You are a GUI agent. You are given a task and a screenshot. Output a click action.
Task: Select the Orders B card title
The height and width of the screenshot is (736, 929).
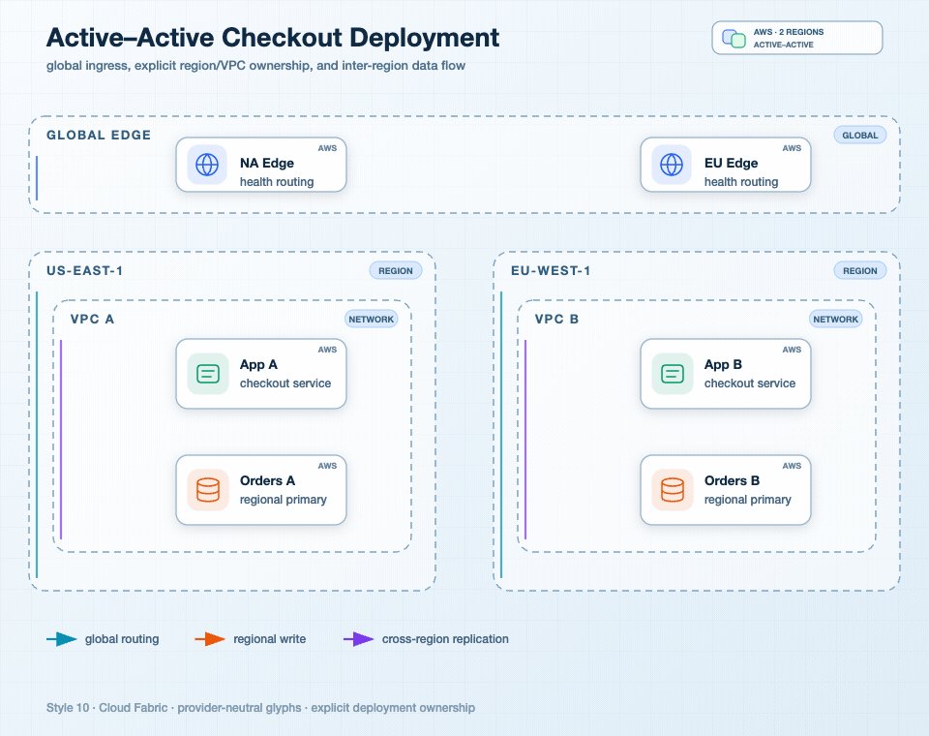[x=732, y=481]
